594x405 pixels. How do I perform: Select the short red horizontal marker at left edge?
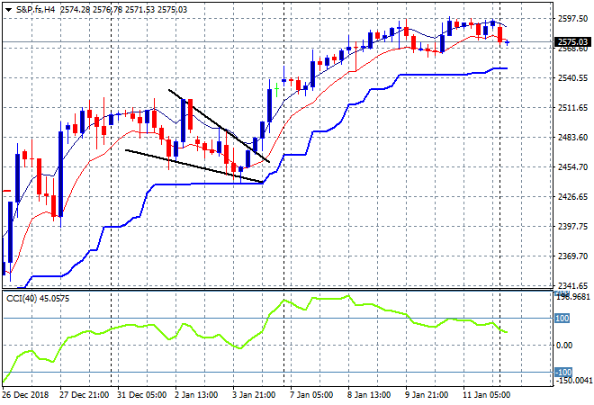(7, 191)
